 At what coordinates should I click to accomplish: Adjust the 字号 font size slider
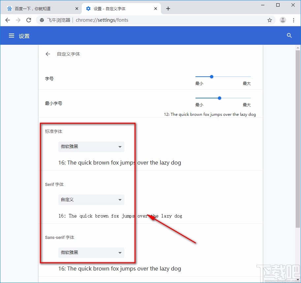click(211, 76)
